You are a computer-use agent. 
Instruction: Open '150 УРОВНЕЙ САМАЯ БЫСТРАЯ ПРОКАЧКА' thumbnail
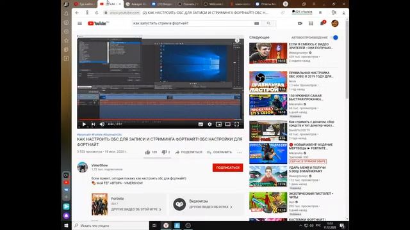[x=268, y=105]
